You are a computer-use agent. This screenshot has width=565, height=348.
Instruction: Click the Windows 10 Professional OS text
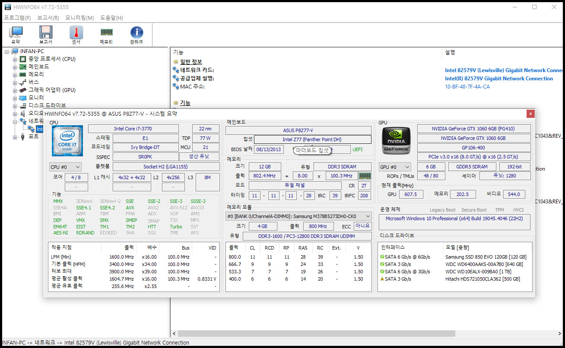point(454,218)
